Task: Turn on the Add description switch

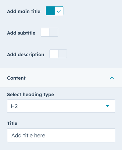Action: (58, 54)
